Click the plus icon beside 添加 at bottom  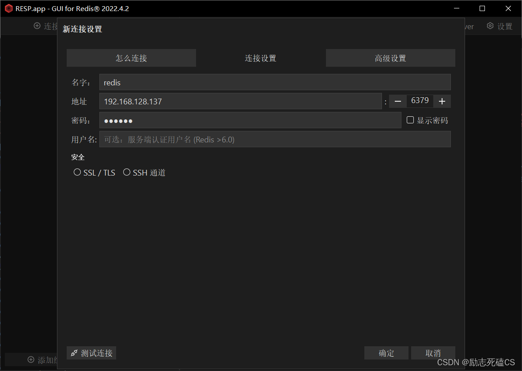click(x=31, y=360)
